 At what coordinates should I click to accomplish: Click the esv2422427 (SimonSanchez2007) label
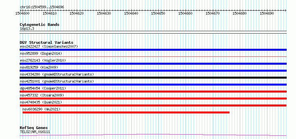click(49, 46)
